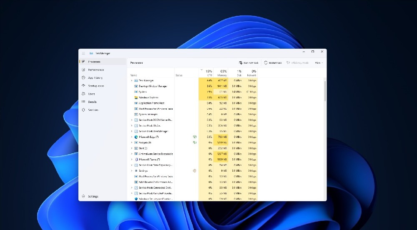Screen dimensions: 417x230
Task: Expand the Task Manager process group
Action: pos(132,80)
